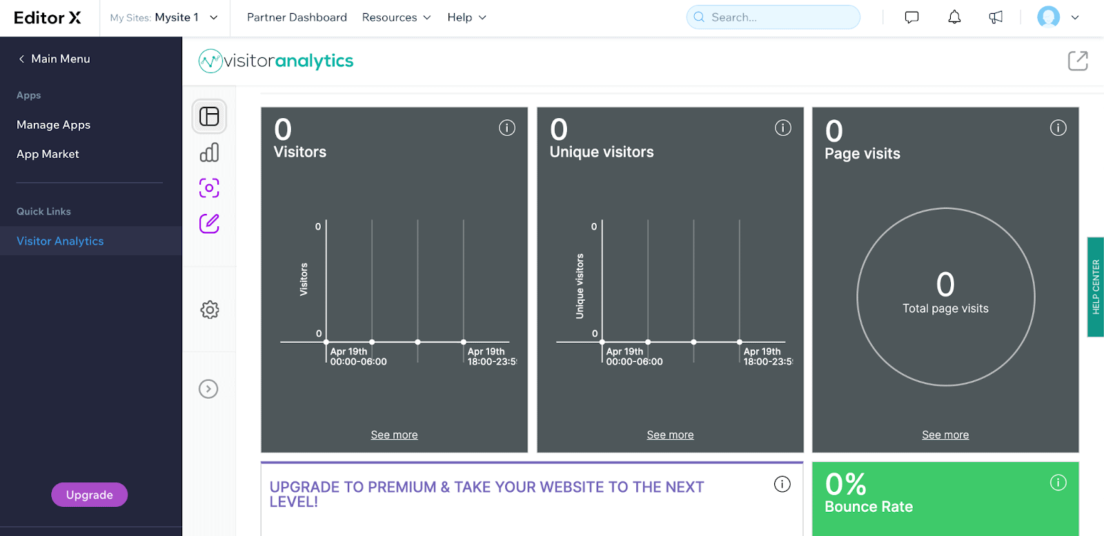
Task: Open the Help Center side tab
Action: point(1096,287)
